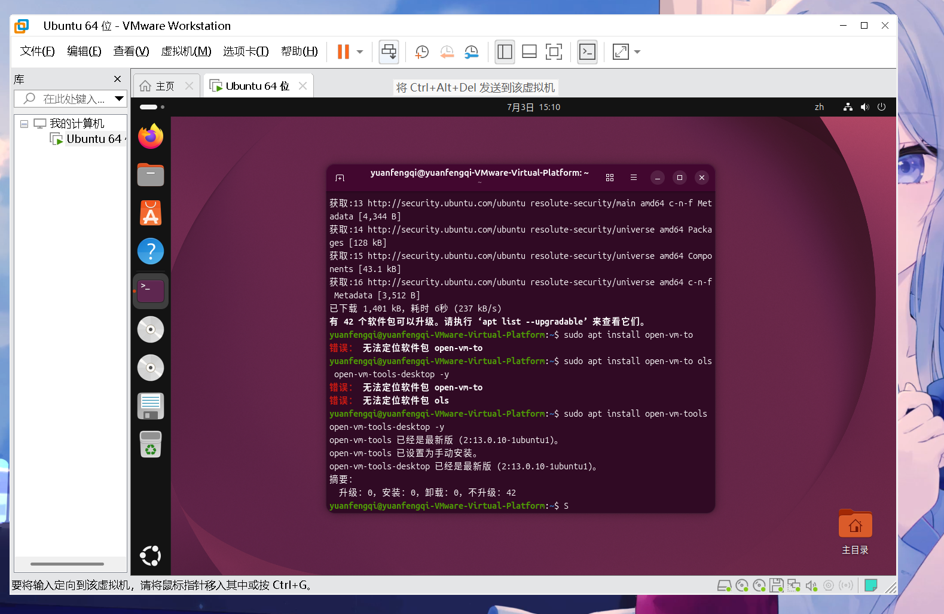Viewport: 944px width, 614px height.
Task: Open the clock showing 7月3日 15:10
Action: coord(533,107)
